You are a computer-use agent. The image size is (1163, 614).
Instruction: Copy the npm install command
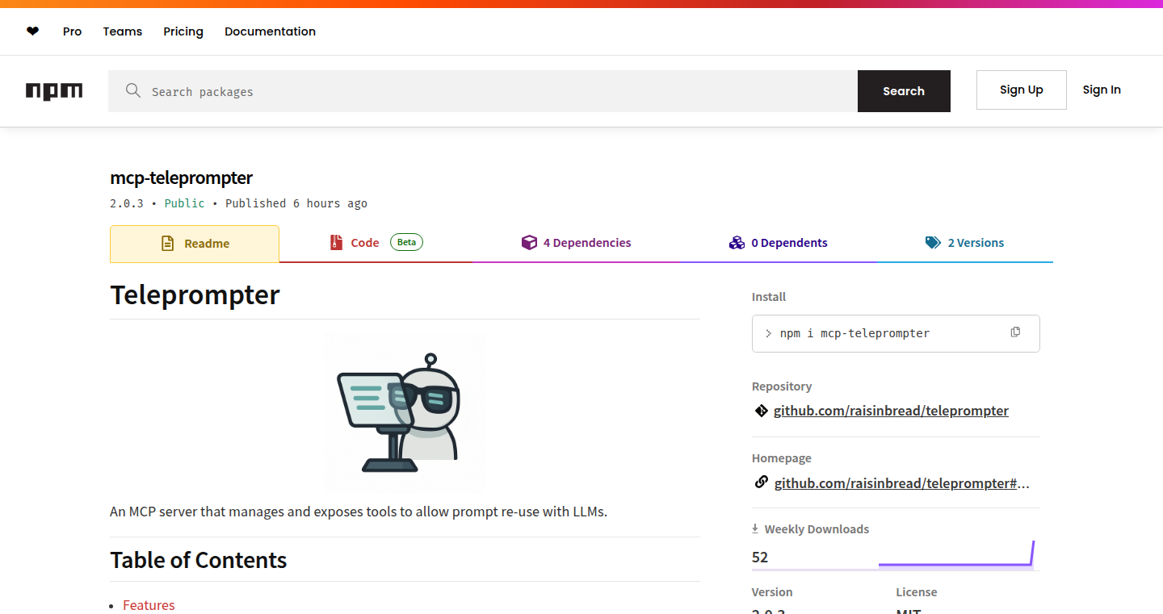coord(1015,332)
